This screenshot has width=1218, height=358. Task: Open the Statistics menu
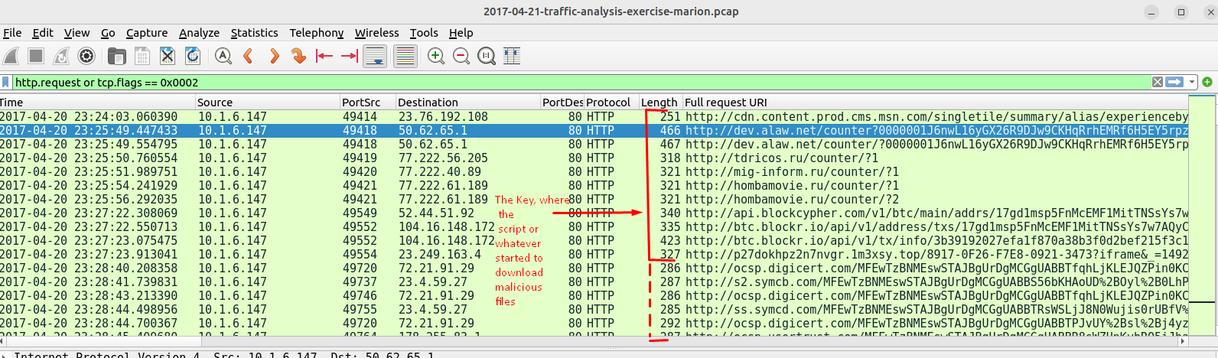(254, 33)
